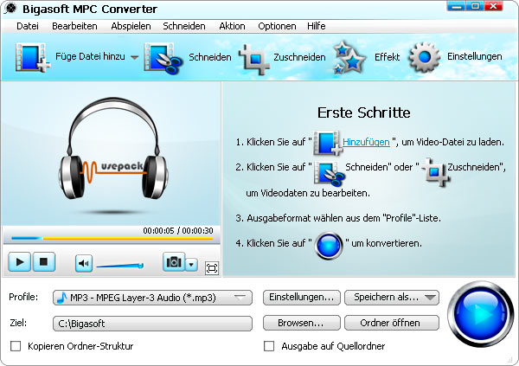Click the Ziel path field C:\Bigasoft
The width and height of the screenshot is (519, 366).
(152, 324)
